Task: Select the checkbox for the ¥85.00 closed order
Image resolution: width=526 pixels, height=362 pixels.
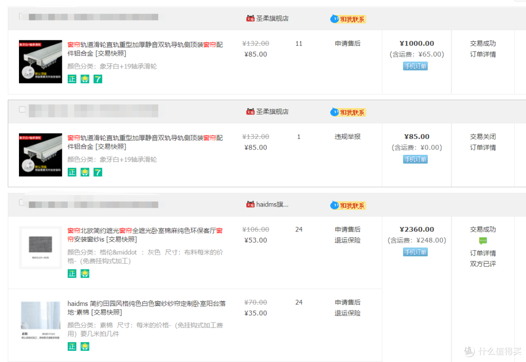Action: click(x=22, y=109)
